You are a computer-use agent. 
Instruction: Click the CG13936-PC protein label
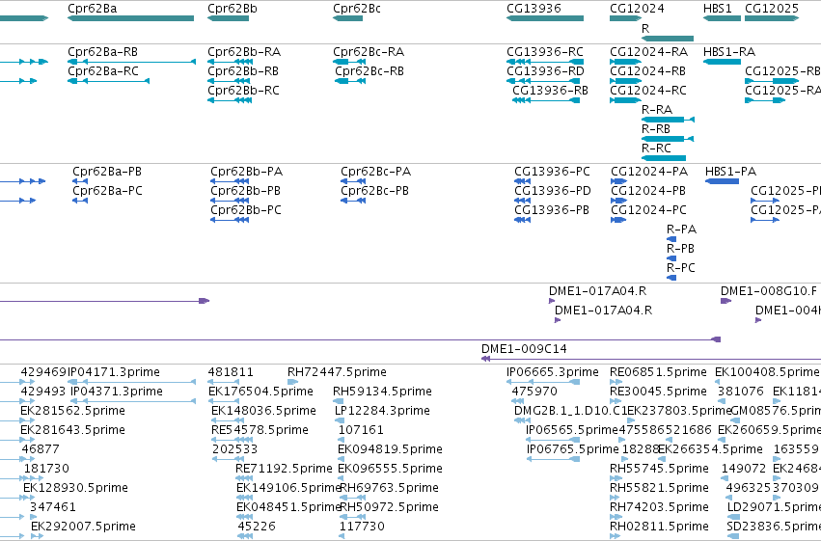[552, 172]
